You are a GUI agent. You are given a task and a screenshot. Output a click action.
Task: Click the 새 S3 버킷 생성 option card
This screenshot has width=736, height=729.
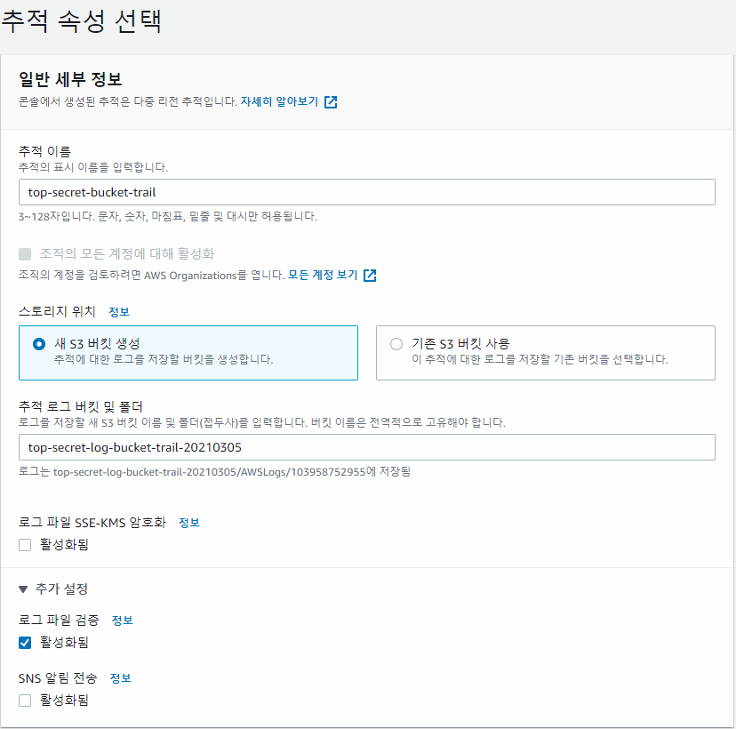pyautogui.click(x=188, y=353)
